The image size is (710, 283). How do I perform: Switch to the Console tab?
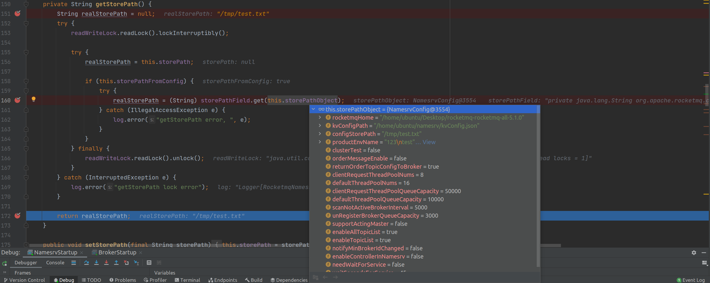coord(55,263)
